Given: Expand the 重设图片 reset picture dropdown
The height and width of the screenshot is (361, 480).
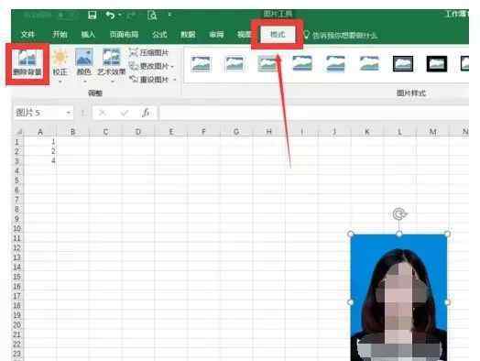Looking at the screenshot, I should point(174,80).
